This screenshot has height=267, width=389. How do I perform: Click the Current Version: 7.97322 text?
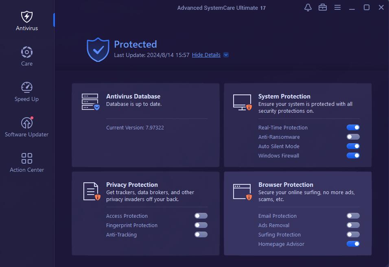point(135,127)
